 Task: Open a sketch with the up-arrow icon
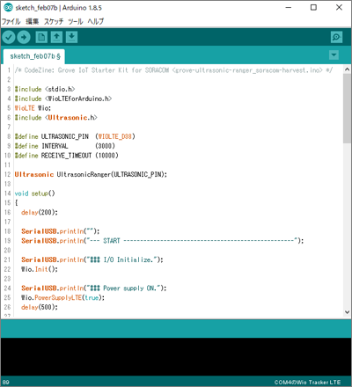(56, 37)
